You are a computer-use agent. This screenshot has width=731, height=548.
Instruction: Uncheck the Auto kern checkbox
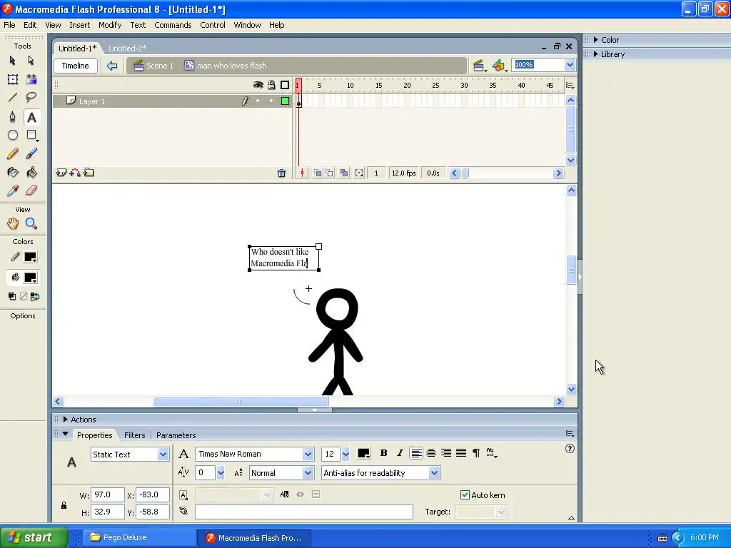pyautogui.click(x=465, y=495)
